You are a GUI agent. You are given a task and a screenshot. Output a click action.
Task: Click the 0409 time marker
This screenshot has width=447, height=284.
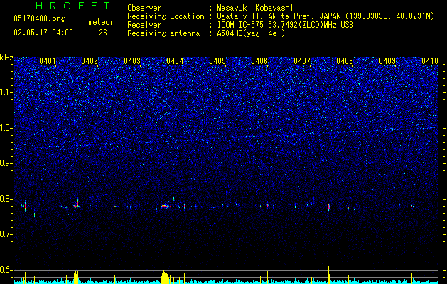point(387,61)
